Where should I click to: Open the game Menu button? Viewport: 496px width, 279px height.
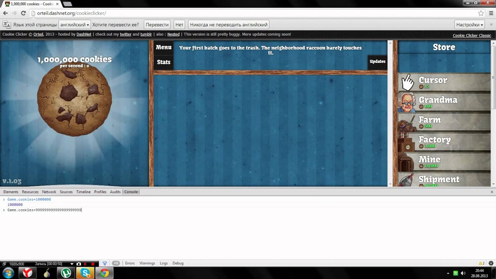coord(164,47)
